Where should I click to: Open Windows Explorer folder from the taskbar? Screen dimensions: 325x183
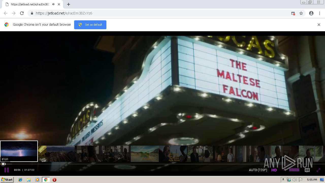(x=29, y=180)
